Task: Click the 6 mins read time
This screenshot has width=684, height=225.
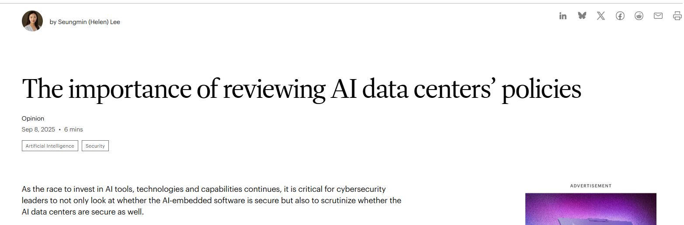Action: 73,129
